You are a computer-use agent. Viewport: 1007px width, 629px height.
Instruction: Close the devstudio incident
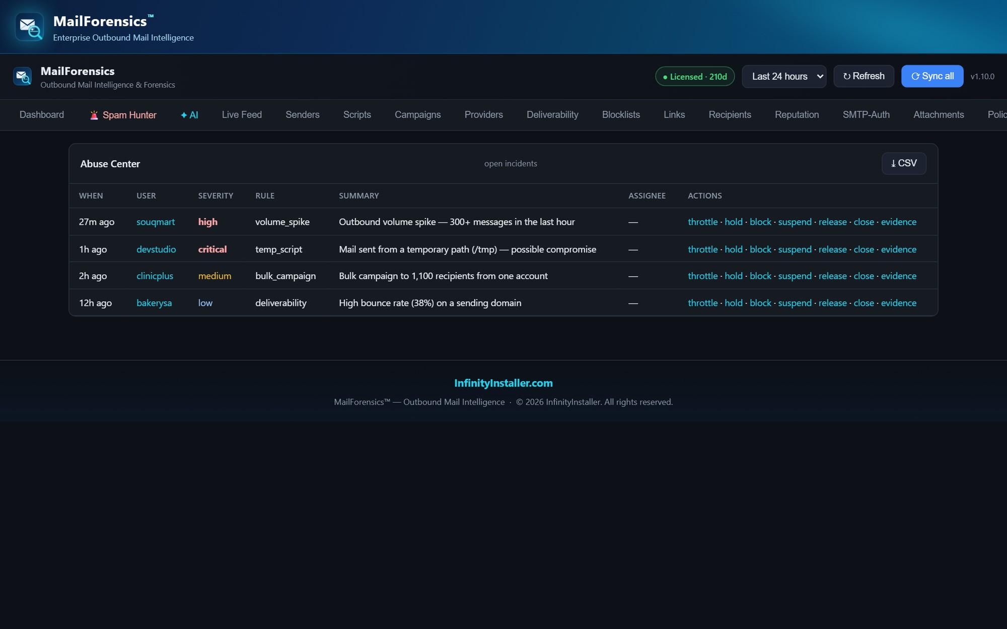864,249
